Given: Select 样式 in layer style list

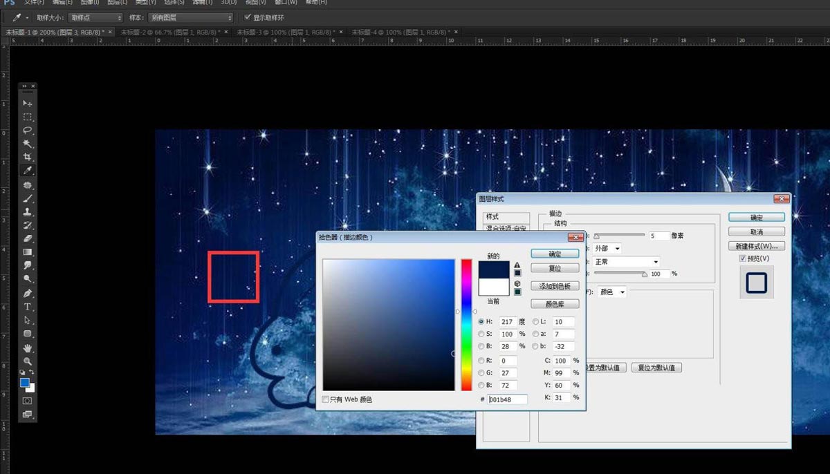Looking at the screenshot, I should point(506,217).
